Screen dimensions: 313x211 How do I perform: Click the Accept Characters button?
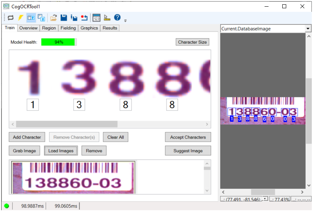[x=188, y=137]
